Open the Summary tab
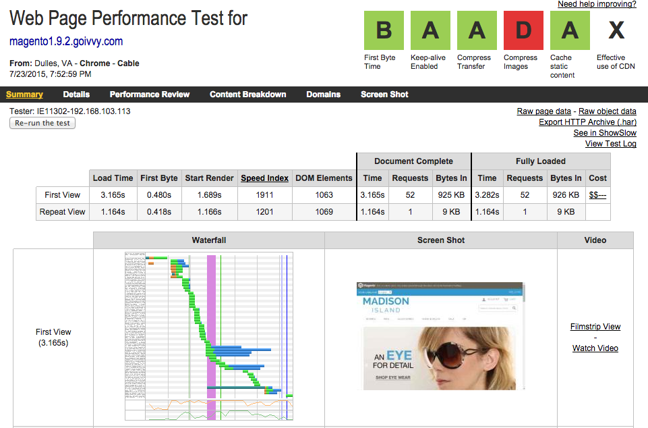The image size is (648, 428). point(24,95)
